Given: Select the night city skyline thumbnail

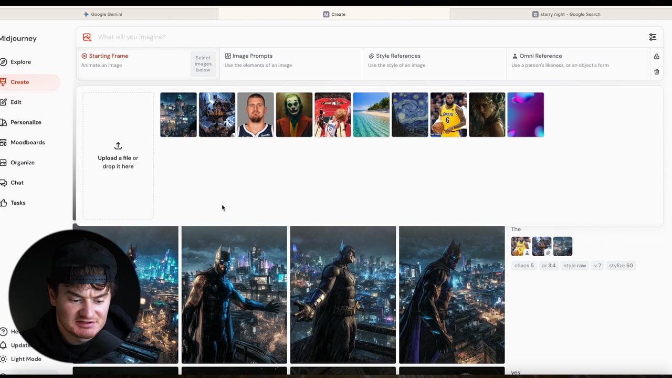Looking at the screenshot, I should coord(178,114).
